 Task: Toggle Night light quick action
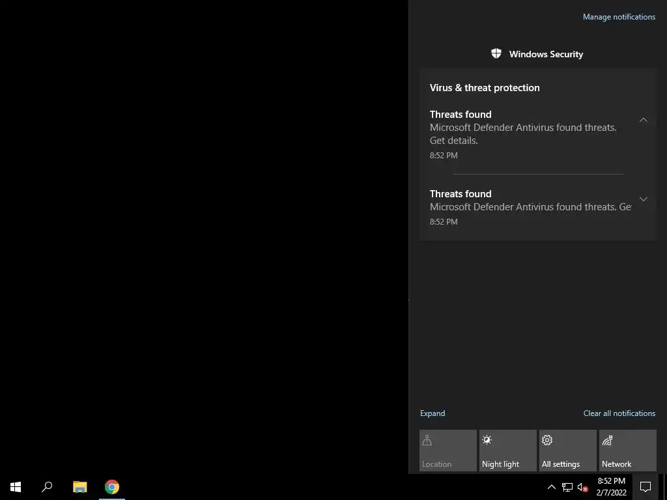pyautogui.click(x=508, y=451)
